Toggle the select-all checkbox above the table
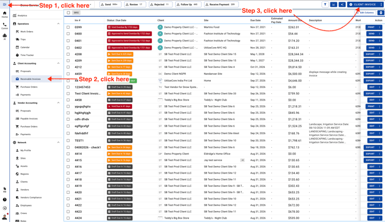 (68, 13)
